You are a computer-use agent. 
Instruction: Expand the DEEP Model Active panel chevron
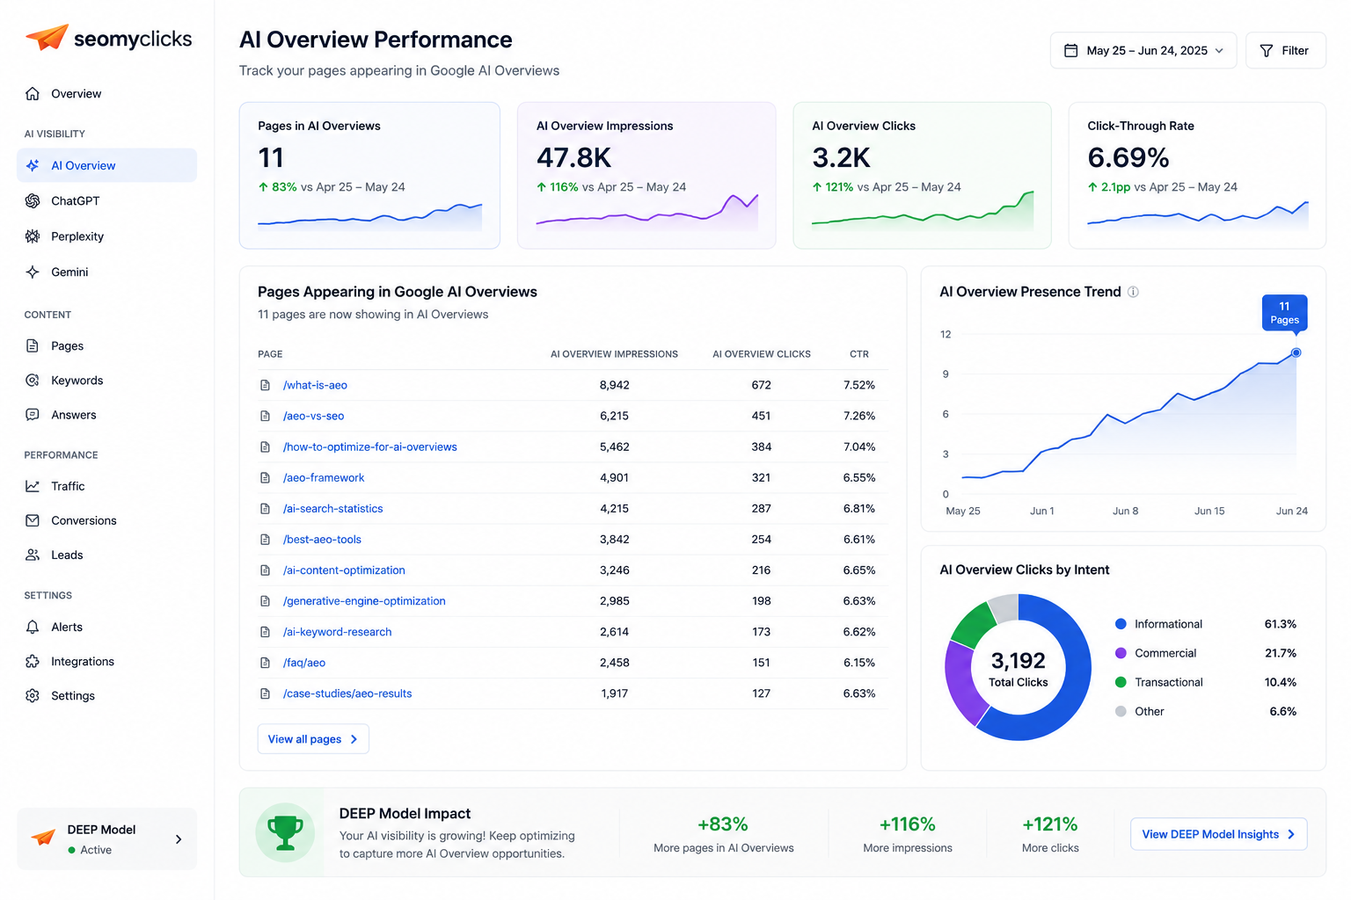point(179,839)
